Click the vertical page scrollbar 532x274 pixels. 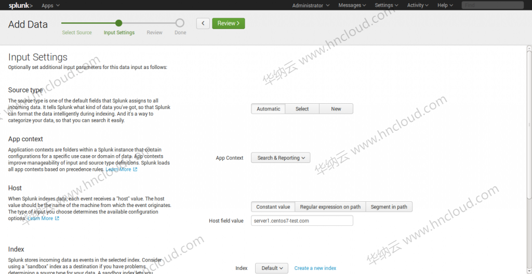point(529,124)
